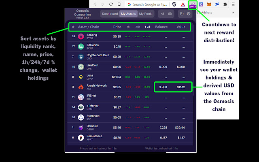Select the My Assets tab
Image resolution: width=259 pixels, height=162 pixels.
tap(128, 14)
